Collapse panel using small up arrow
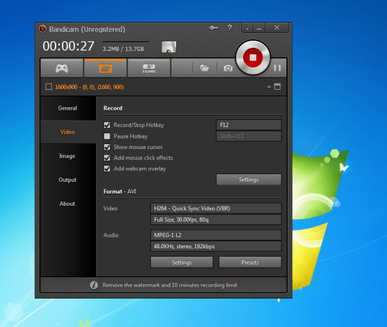387x327 pixels. 267,86
